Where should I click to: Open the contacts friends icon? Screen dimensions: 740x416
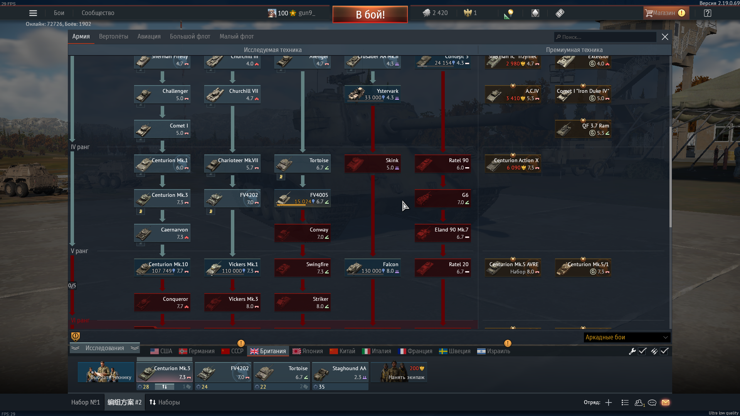point(639,403)
